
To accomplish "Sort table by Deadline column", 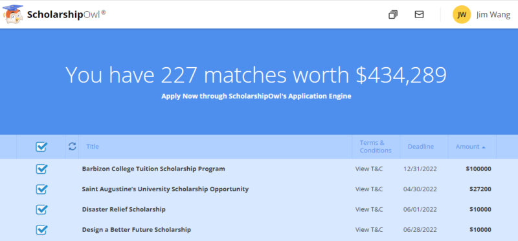I will tap(420, 147).
